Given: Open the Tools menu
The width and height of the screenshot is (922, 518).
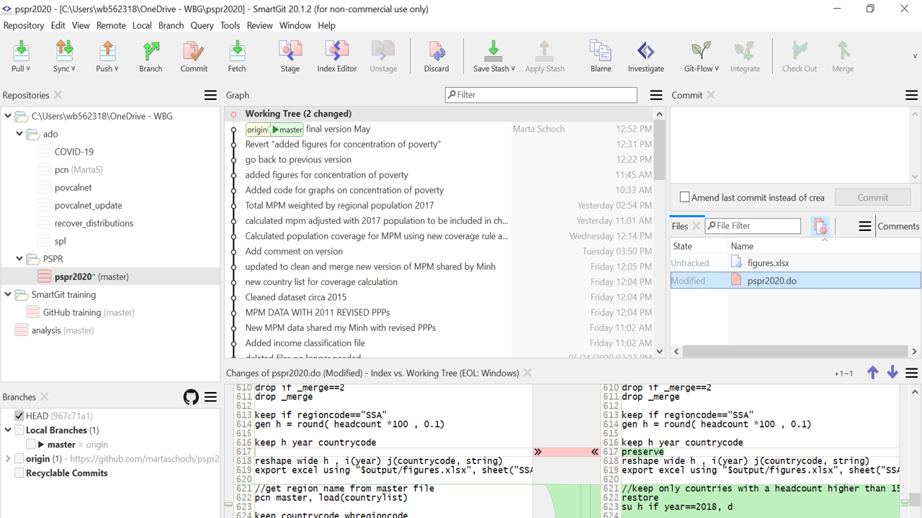Looking at the screenshot, I should coord(230,25).
